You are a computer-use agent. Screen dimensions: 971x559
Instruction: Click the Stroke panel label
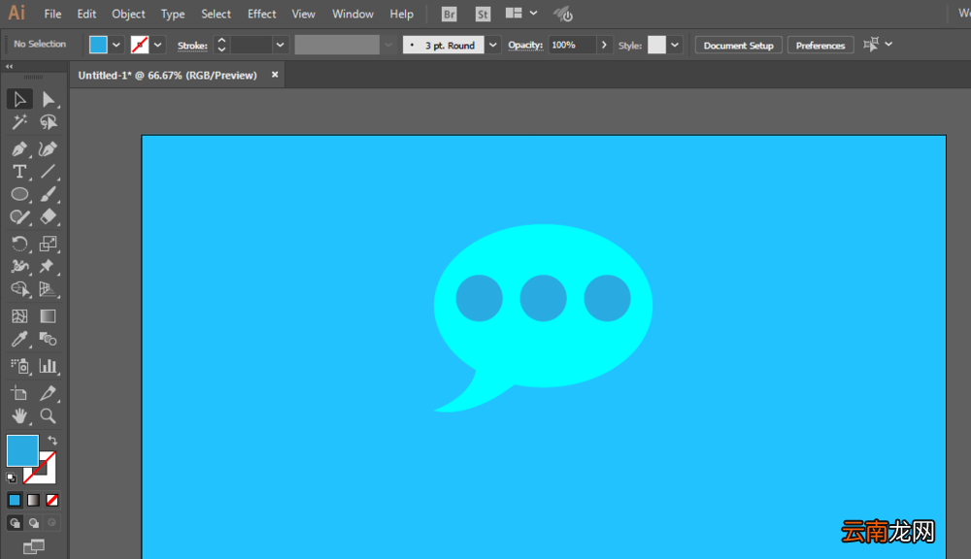point(192,46)
